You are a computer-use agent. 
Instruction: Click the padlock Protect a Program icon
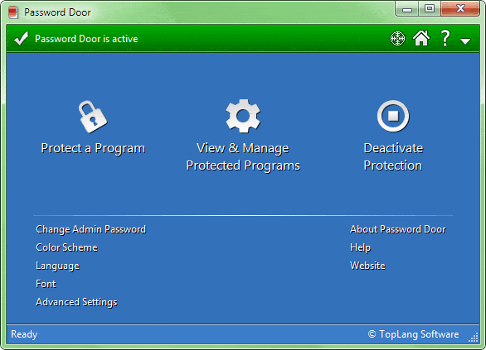[x=93, y=117]
